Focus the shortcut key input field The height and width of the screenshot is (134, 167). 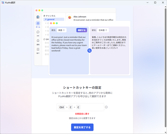pyautogui.click(x=80, y=107)
